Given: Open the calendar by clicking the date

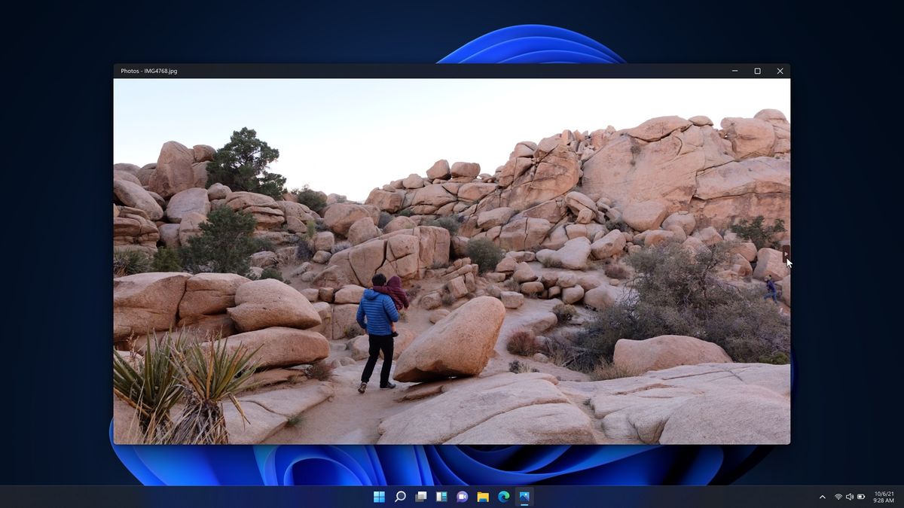Looking at the screenshot, I should [x=883, y=493].
